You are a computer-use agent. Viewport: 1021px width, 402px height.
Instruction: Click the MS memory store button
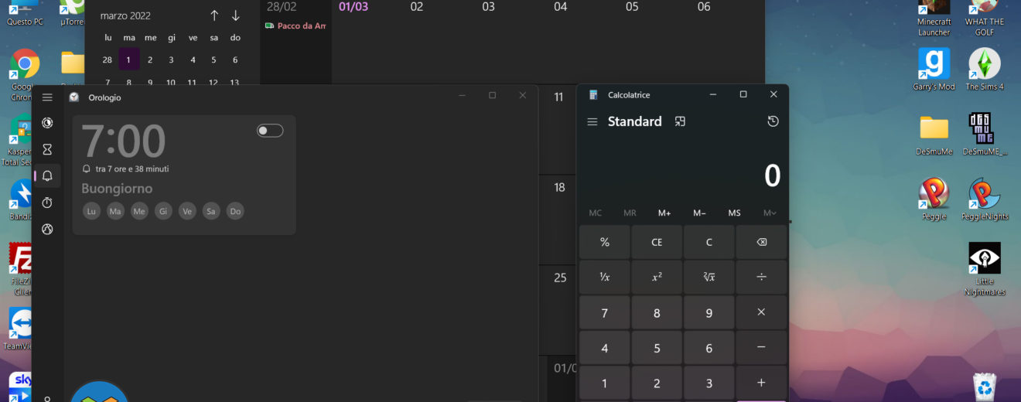coord(734,213)
